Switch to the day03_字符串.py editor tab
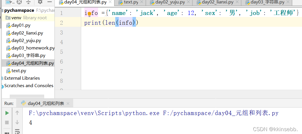This screenshot has height=134, width=302. 268,2
